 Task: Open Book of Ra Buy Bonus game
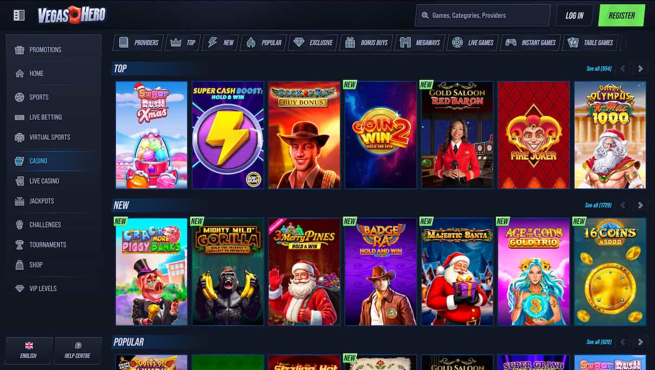click(x=304, y=135)
